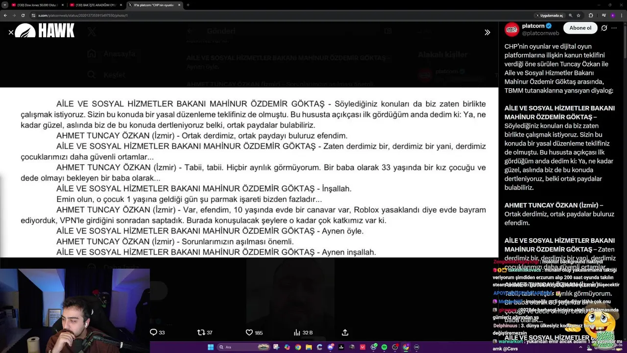The height and width of the screenshot is (353, 627).
Task: Click the x.com address bar URL
Action: [x=83, y=15]
